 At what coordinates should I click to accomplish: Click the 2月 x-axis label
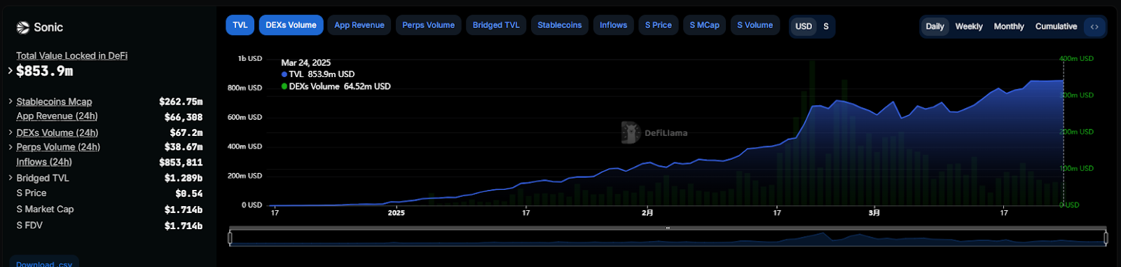647,213
